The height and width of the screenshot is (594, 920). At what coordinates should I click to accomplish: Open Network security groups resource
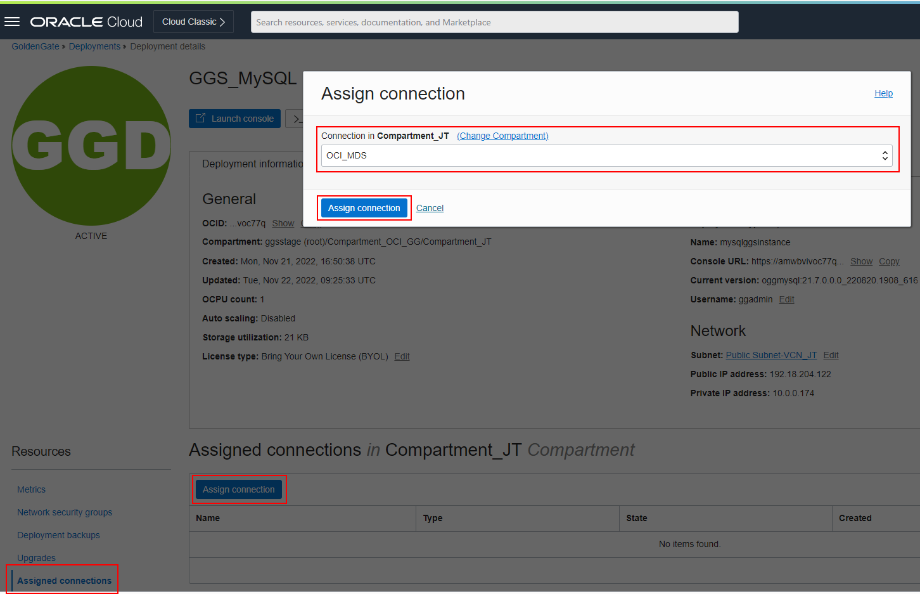(x=64, y=512)
